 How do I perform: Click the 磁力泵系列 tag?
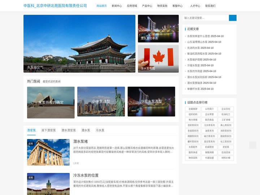tap(209, 136)
